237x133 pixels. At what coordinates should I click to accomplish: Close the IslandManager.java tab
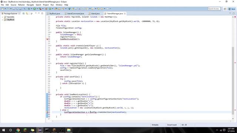coord(125,14)
